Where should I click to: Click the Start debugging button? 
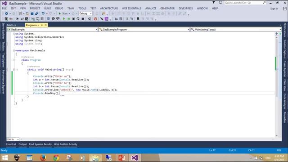pyautogui.click(x=63, y=13)
